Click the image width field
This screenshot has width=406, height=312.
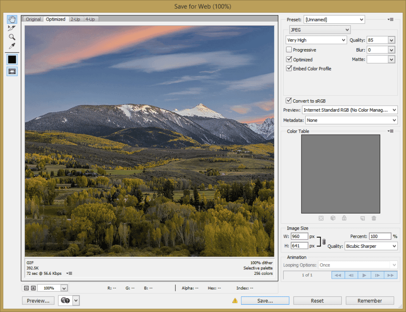point(299,236)
